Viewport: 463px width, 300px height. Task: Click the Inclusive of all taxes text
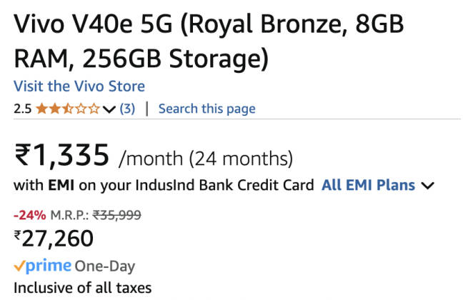(81, 289)
